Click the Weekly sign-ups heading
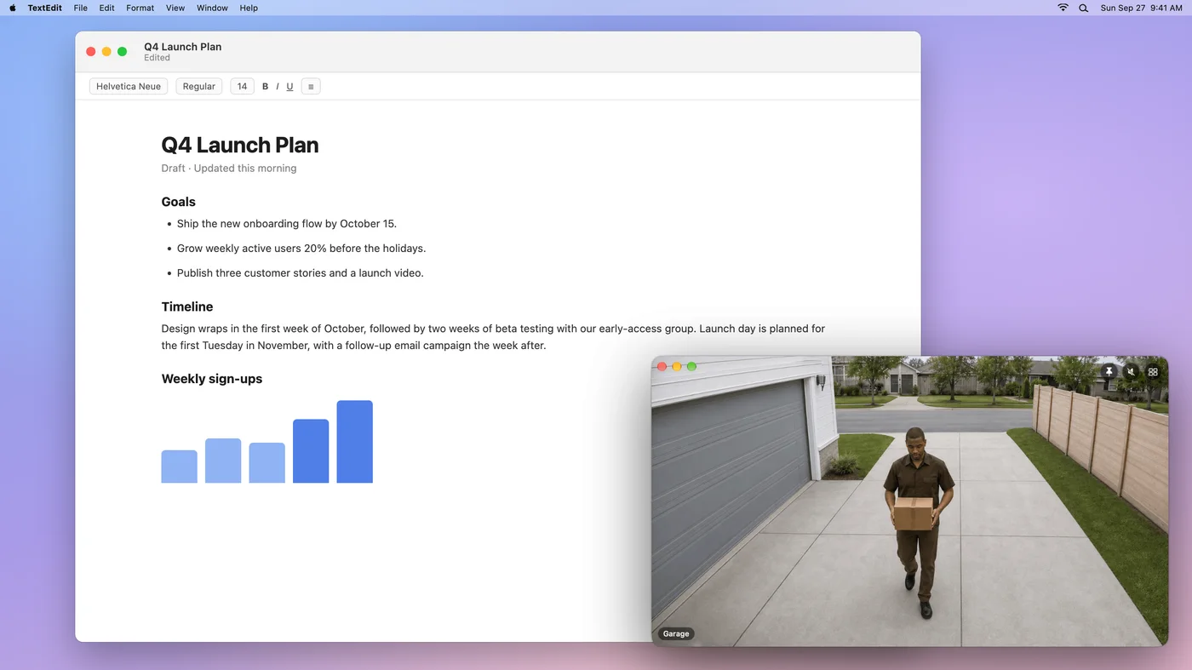1192x670 pixels. 212,379
